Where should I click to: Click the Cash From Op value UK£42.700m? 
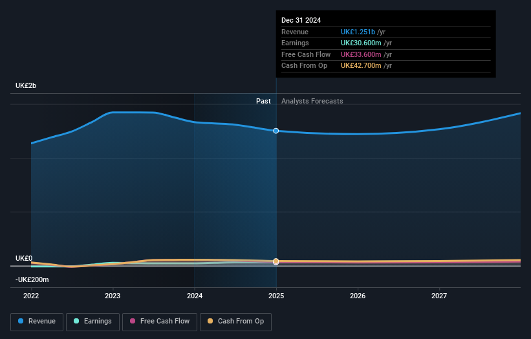361,66
